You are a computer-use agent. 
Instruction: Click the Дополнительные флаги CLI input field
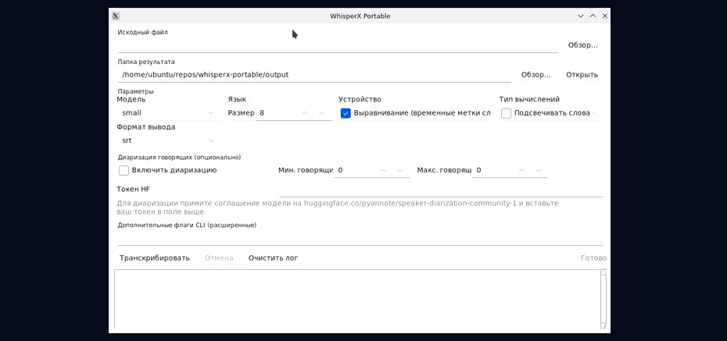tap(360, 238)
